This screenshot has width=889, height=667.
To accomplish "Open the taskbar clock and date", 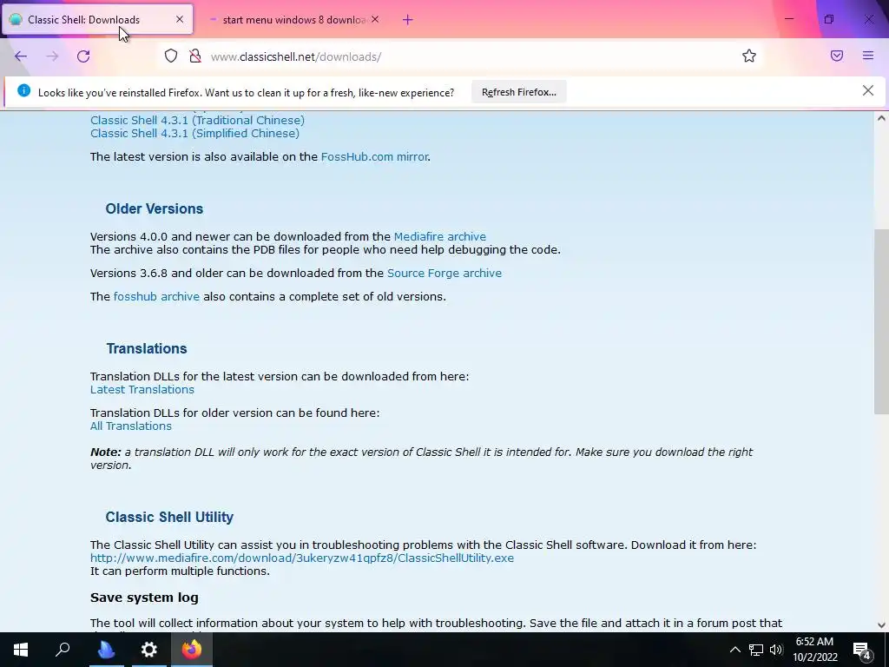I will 814,650.
